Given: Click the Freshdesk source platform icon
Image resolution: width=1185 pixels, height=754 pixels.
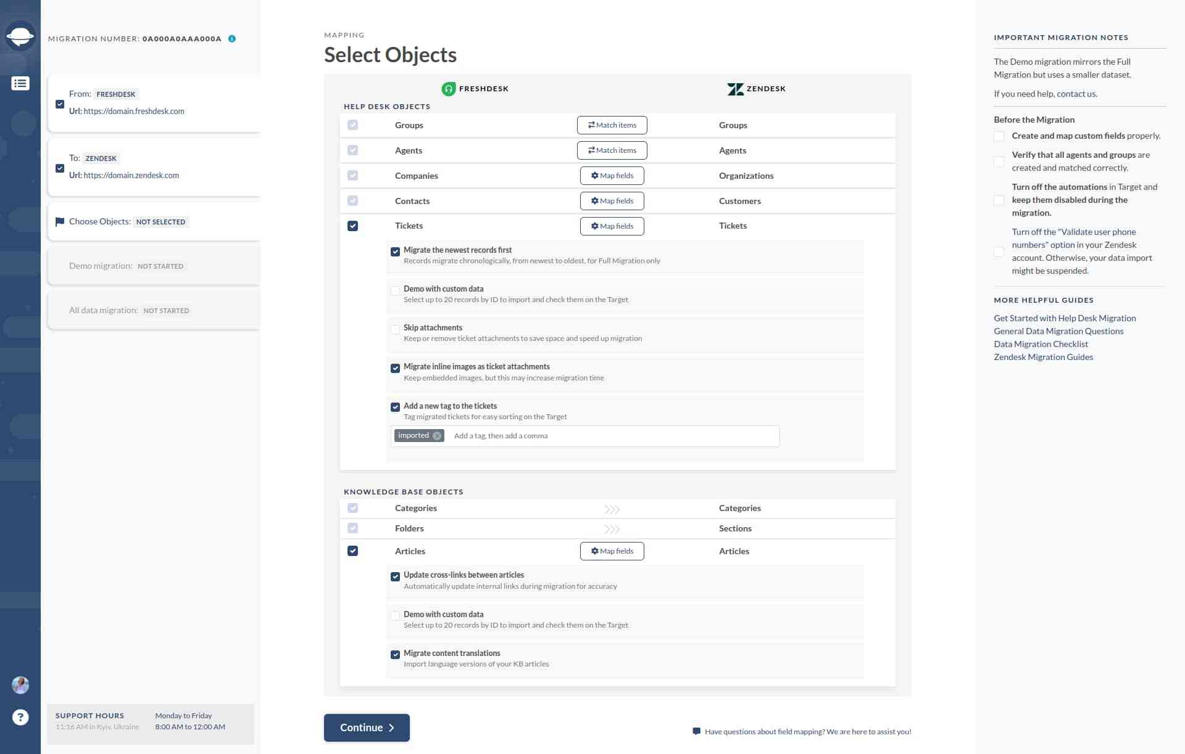Looking at the screenshot, I should pos(447,88).
